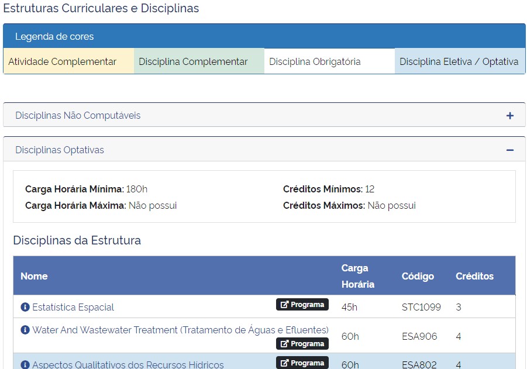Click the Atividade Complementar yellow legend swatch
Viewport: 527px width, 369px height.
click(68, 61)
